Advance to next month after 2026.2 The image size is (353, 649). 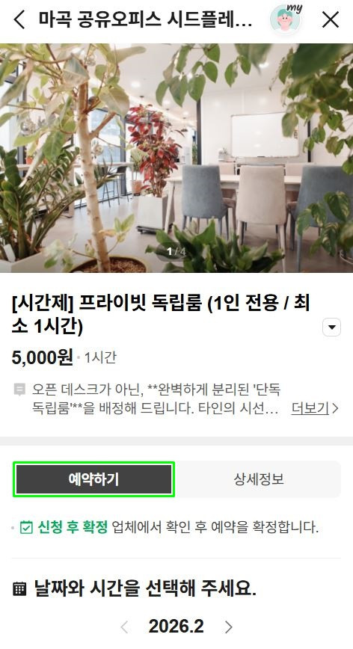tap(228, 627)
